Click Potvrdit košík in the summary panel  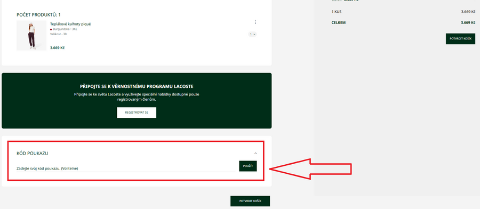point(460,39)
